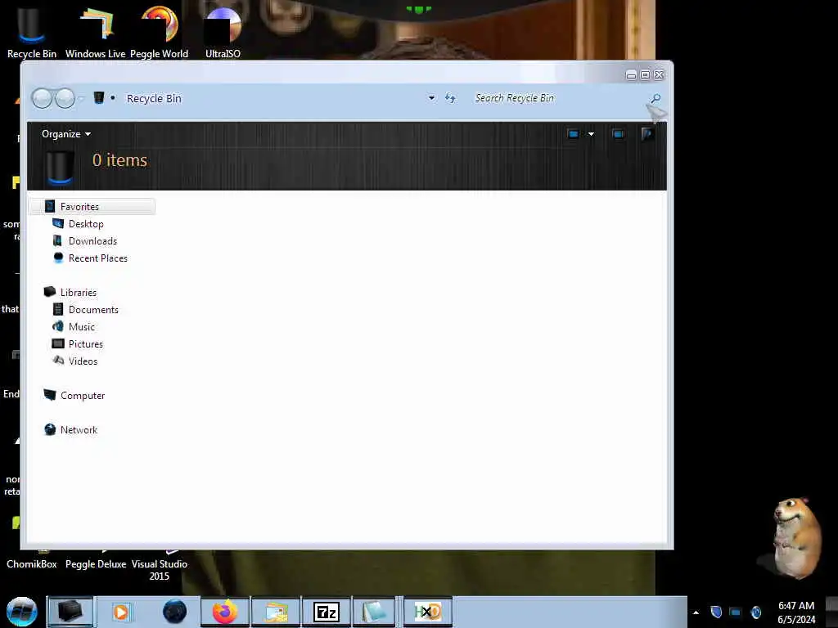This screenshot has height=628, width=838.
Task: Minimize the Recycle Bin window
Action: pos(631,74)
